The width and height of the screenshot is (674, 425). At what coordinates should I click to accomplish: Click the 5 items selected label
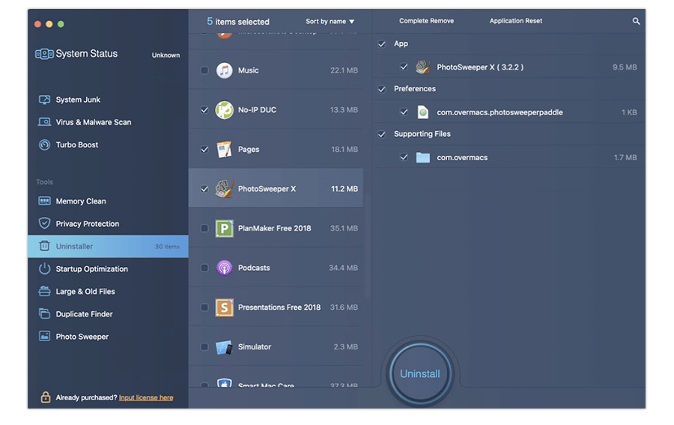[238, 22]
